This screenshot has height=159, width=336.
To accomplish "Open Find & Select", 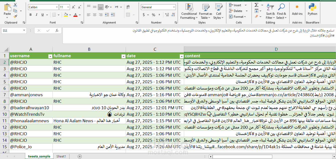I will [281, 11].
